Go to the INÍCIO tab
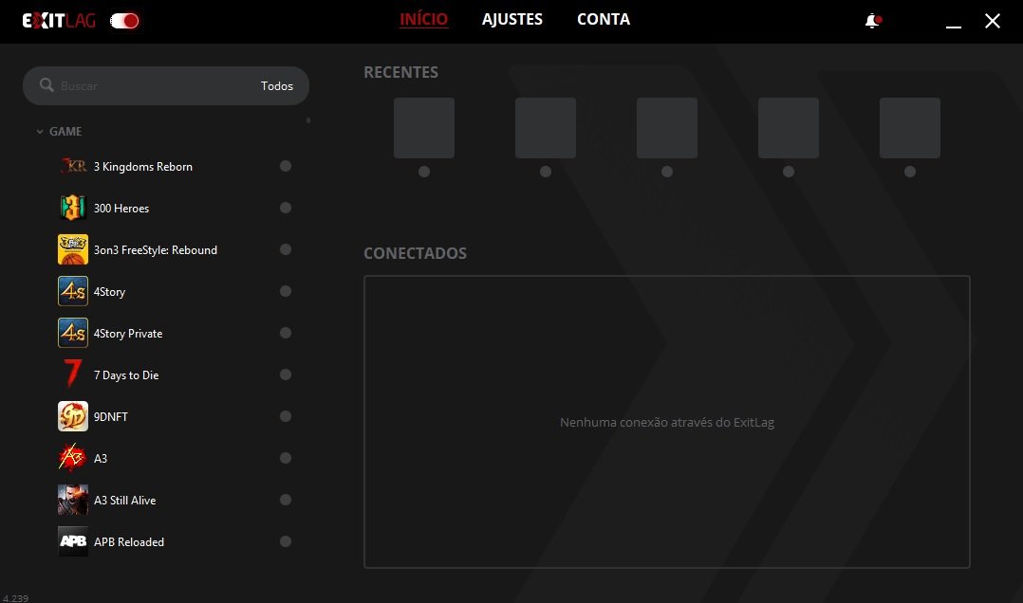Image resolution: width=1023 pixels, height=603 pixels. [x=423, y=20]
